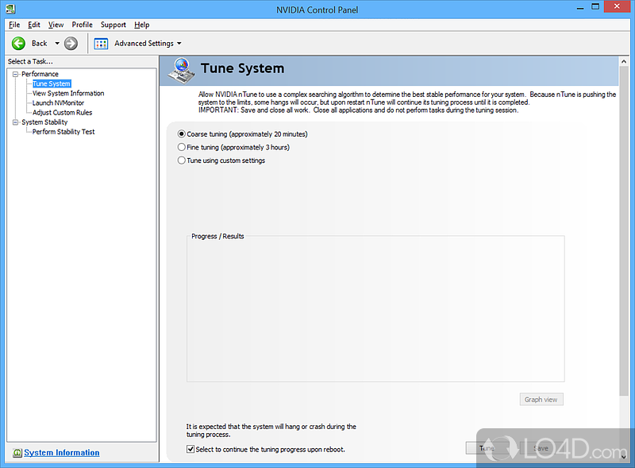This screenshot has height=468, width=635.
Task: Select Perform Stability Test task
Action: 63,132
